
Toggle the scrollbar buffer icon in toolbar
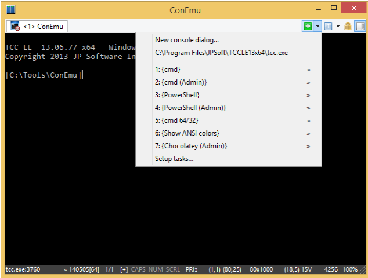point(360,26)
